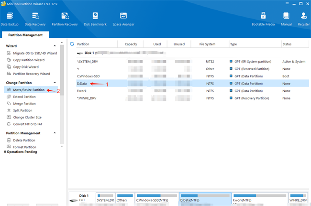This screenshot has width=311, height=206.
Task: Choose Migrate OS to SSD/HD Wizard
Action: coord(34,53)
